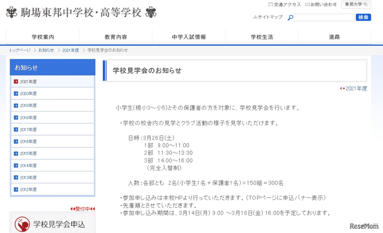Click the map icon beside 交通アクセス

click(270, 4)
